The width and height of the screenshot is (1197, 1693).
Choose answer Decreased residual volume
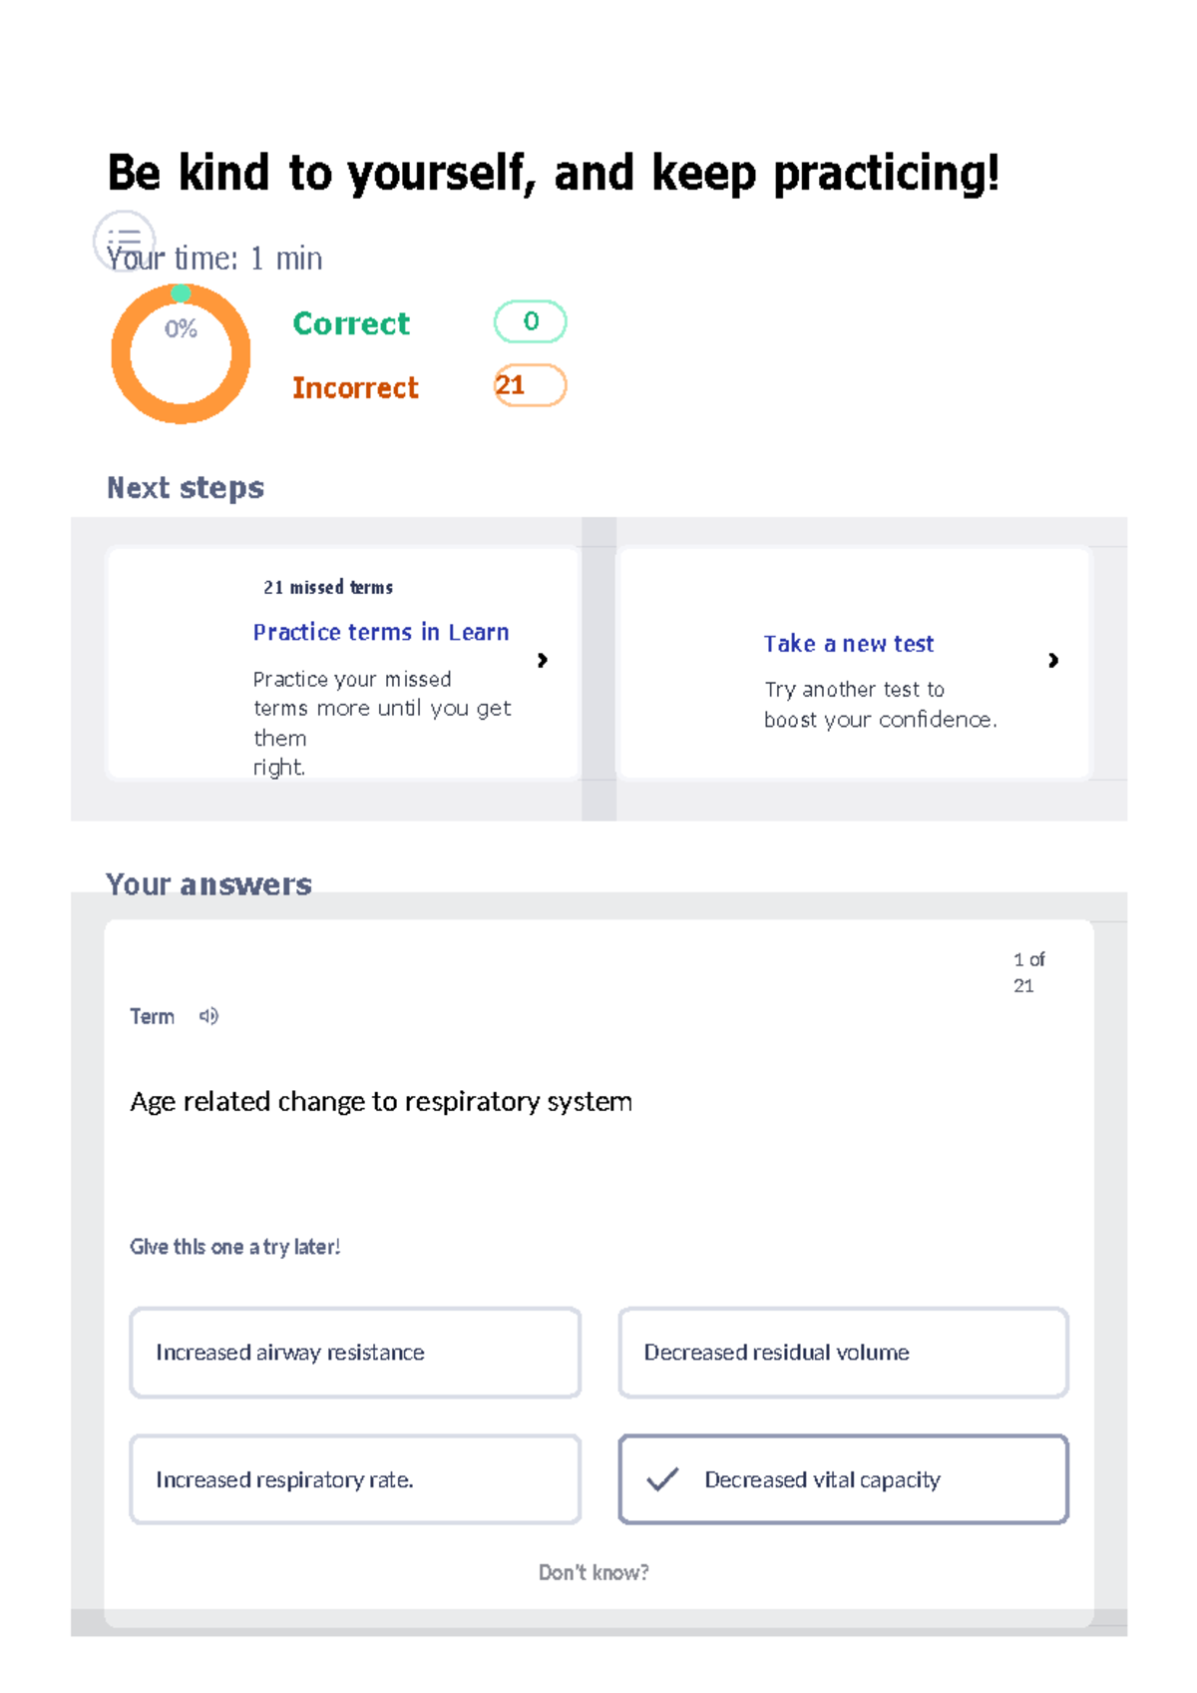pos(844,1353)
